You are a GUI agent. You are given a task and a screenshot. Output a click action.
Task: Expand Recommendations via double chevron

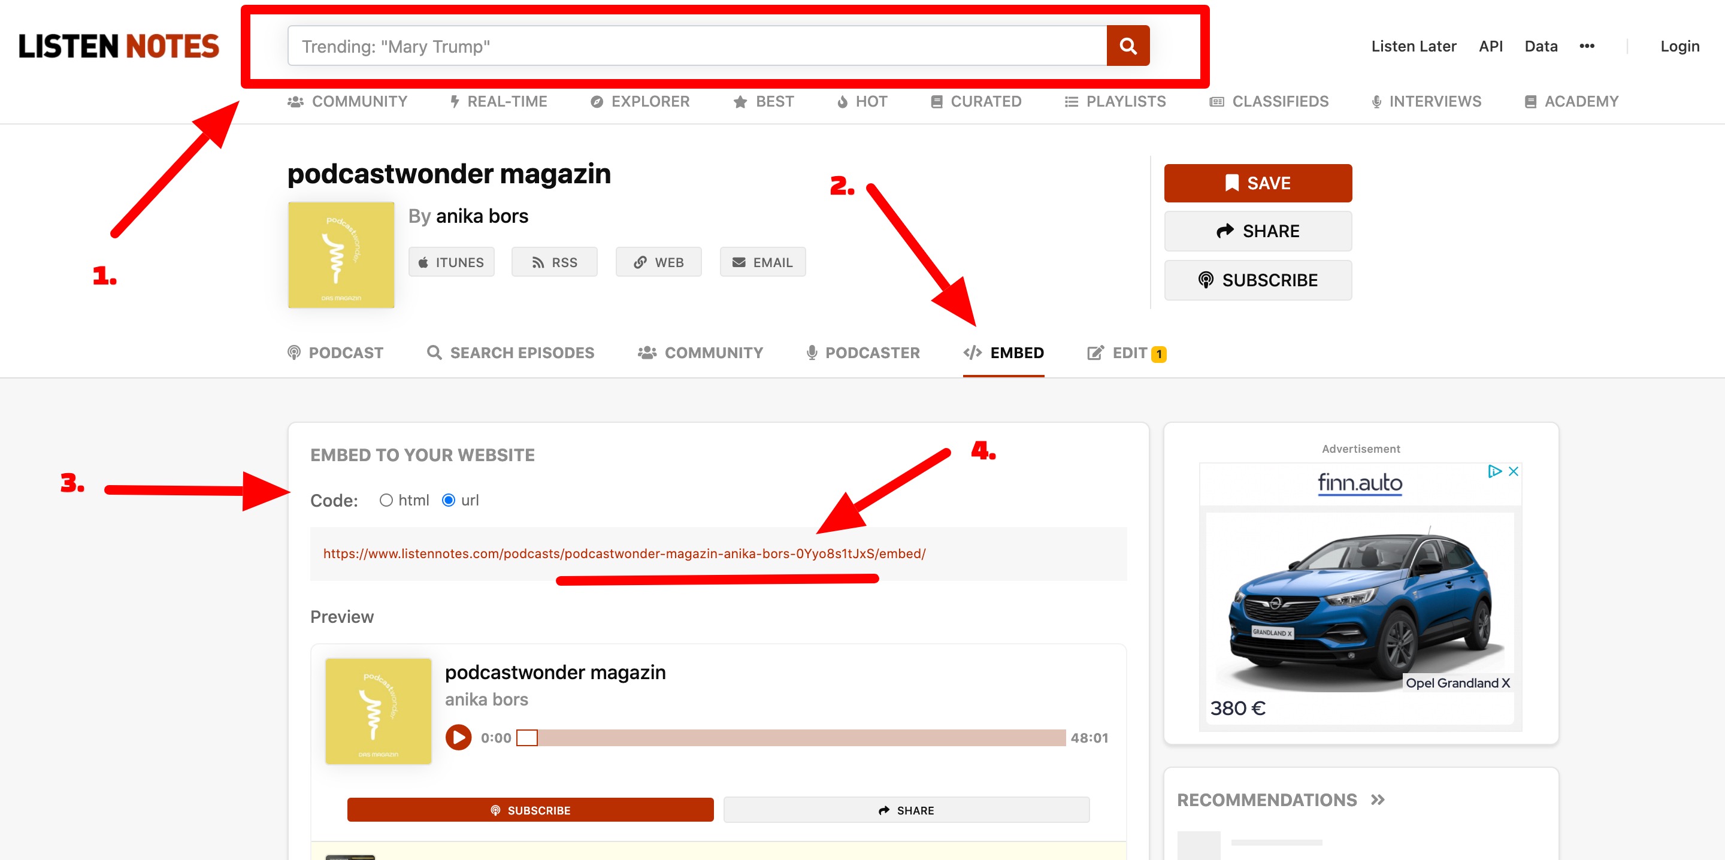1378,800
